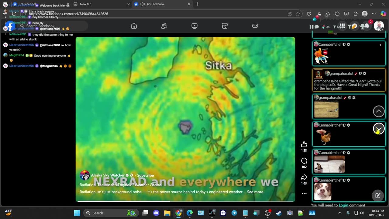
Task: Close the active Facebook reel tab
Action: tap(189, 4)
